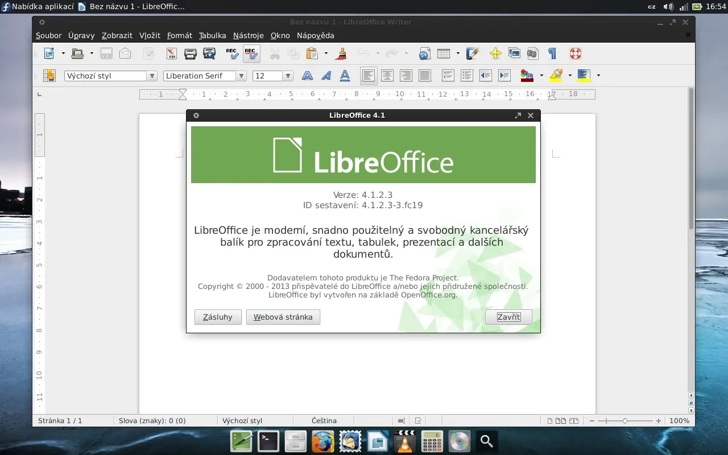728x455 pixels.
Task: Open the Nástroje menu
Action: pos(248,35)
